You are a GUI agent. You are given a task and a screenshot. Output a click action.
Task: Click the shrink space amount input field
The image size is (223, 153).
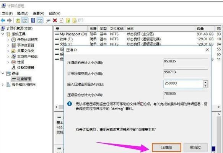[184, 84]
